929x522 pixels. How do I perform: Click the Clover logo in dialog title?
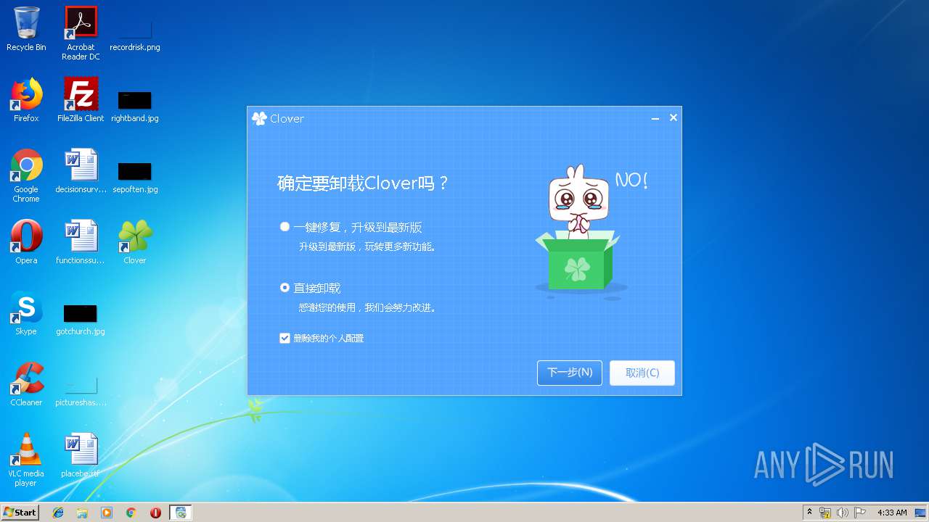click(x=259, y=118)
